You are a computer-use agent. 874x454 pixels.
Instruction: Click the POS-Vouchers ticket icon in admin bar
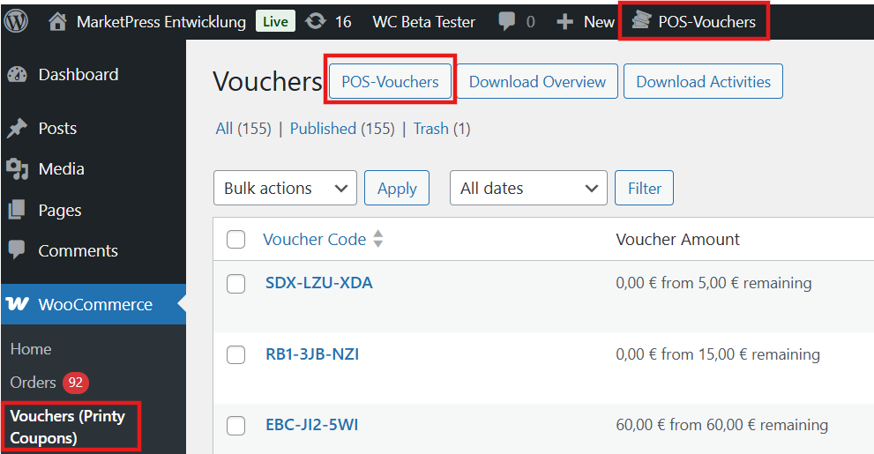[641, 21]
